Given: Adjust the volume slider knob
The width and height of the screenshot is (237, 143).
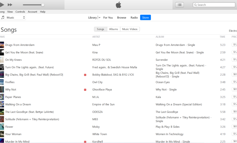Looking at the screenshot, I should (43, 5).
